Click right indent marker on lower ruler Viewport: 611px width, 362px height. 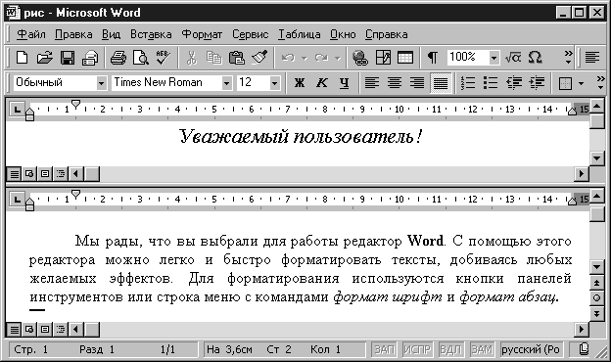point(572,202)
